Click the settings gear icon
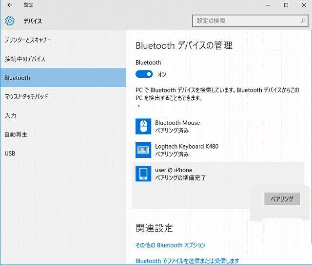312x265 pixels. (10, 21)
